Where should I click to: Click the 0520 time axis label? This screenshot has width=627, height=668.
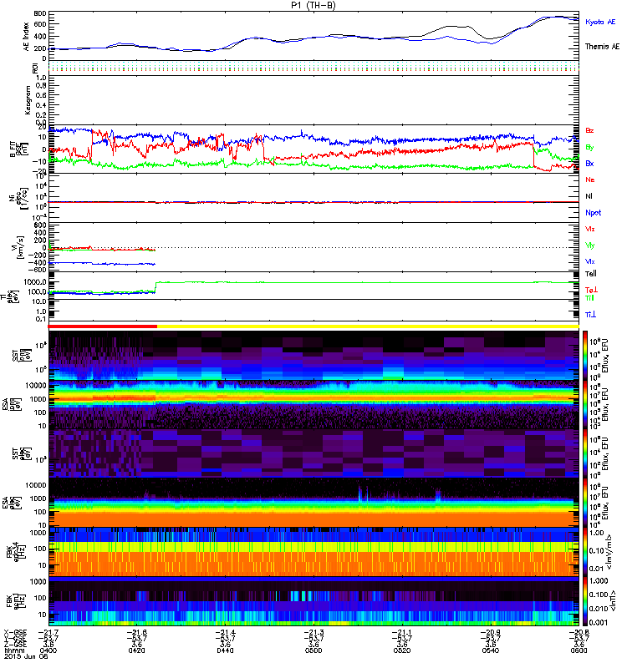tap(402, 650)
